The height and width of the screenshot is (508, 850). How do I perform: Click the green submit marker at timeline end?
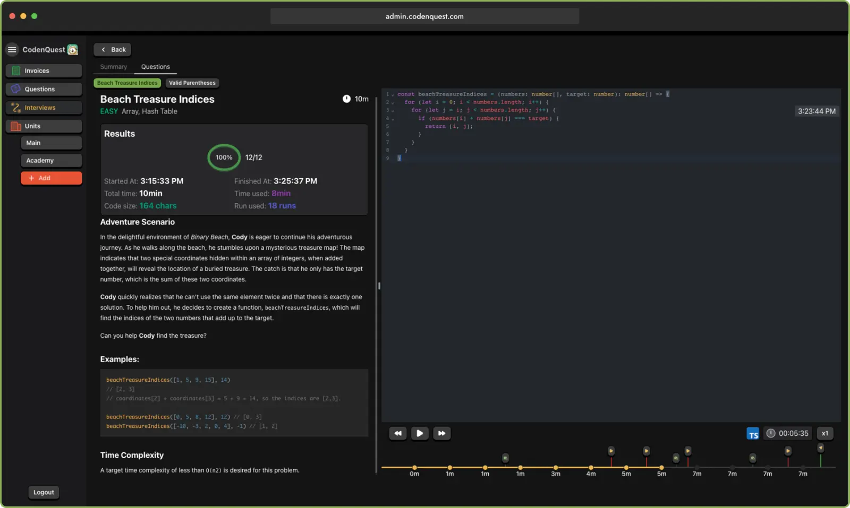(820, 448)
